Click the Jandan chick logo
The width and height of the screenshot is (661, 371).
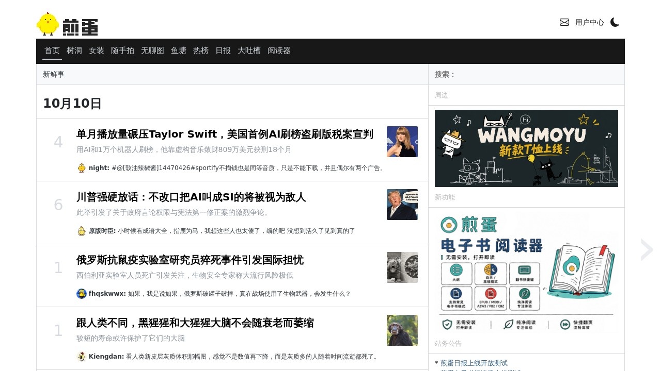coord(48,24)
